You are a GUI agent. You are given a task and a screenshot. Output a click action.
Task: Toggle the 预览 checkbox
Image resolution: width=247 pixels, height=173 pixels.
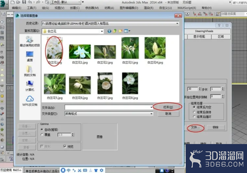[65, 146]
